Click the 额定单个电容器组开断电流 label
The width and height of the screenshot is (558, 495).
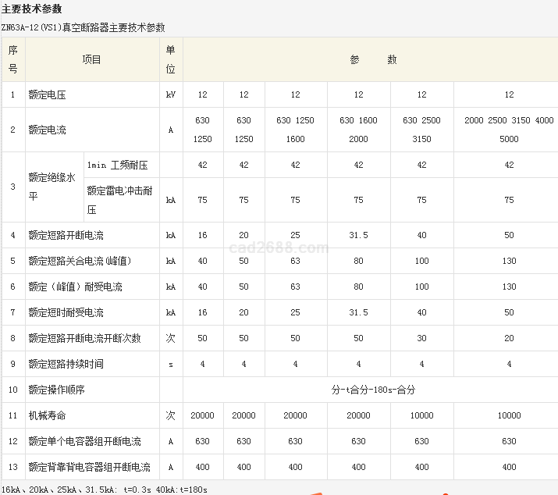tap(84, 441)
